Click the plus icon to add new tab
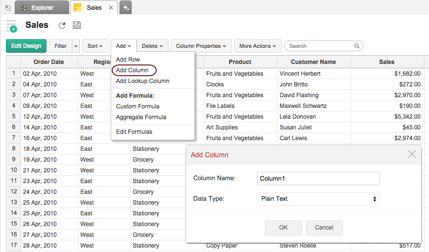Screen dimensions: 429x252 [x=126, y=8]
